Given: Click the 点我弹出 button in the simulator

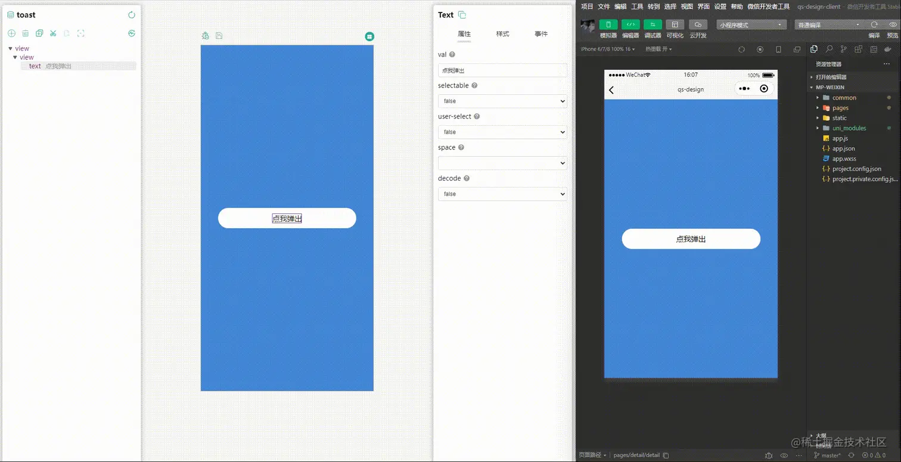Looking at the screenshot, I should click(691, 239).
